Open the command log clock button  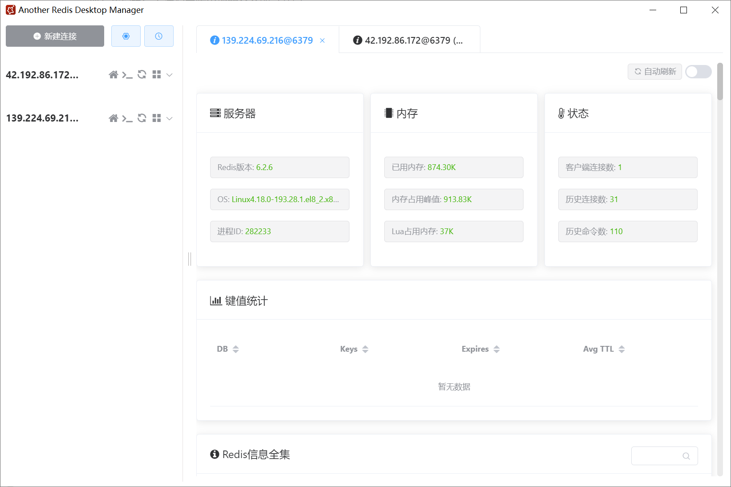(159, 36)
